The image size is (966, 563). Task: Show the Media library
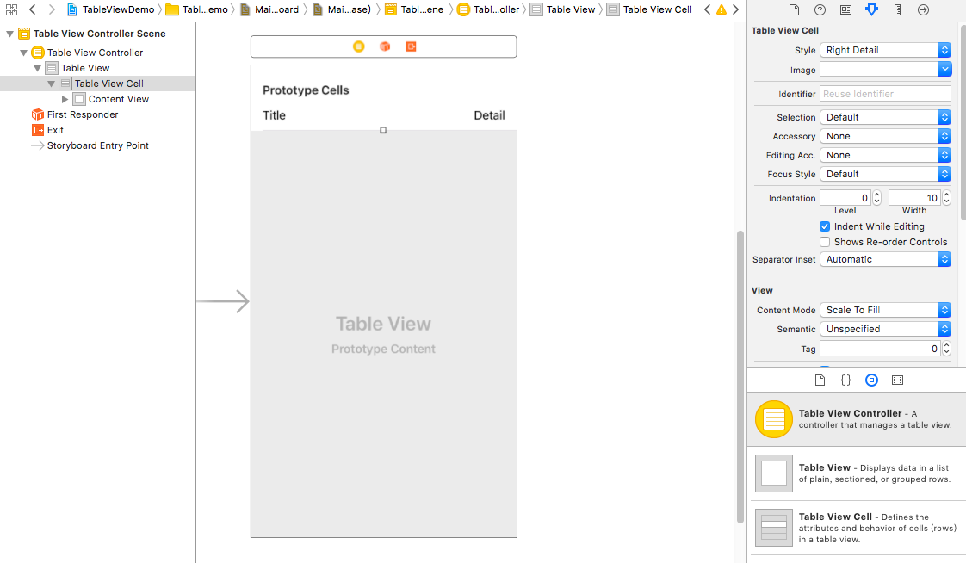pyautogui.click(x=897, y=380)
